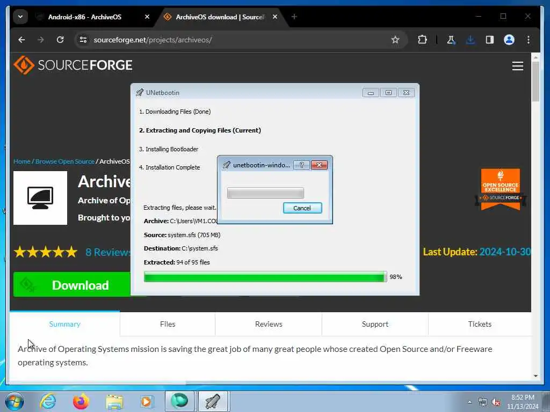Image resolution: width=550 pixels, height=412 pixels.
Task: Click the green Download button
Action: coord(71,285)
